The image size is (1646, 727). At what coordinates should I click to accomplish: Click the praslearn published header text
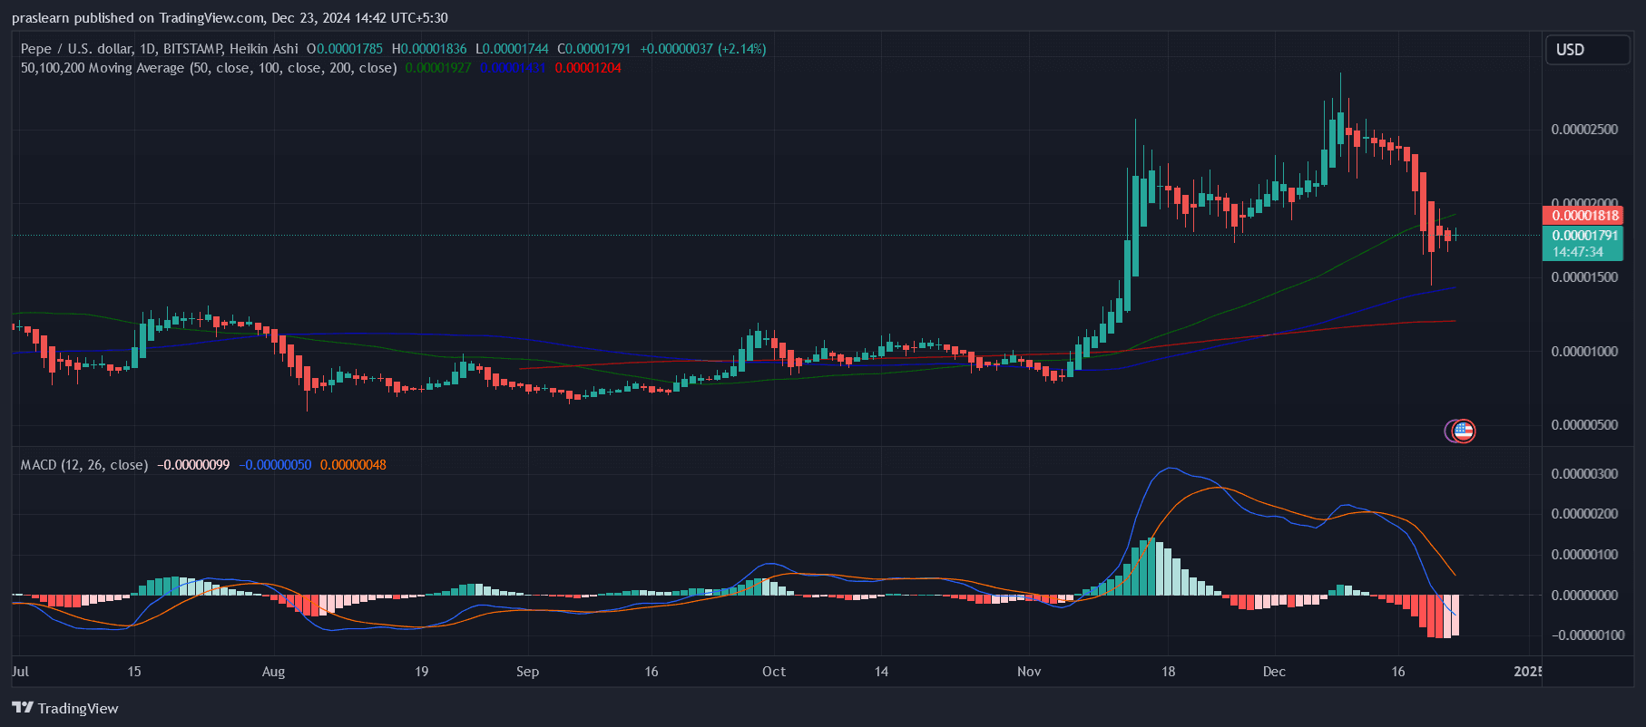point(230,18)
